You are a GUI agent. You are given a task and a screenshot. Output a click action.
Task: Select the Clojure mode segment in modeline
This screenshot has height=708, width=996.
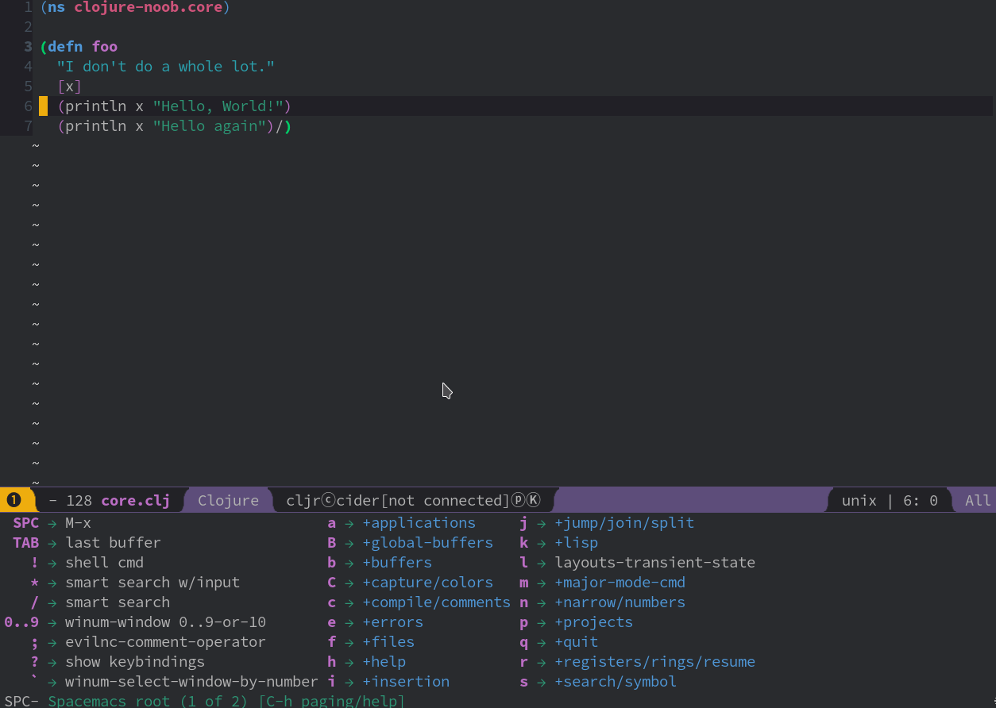[x=228, y=500]
